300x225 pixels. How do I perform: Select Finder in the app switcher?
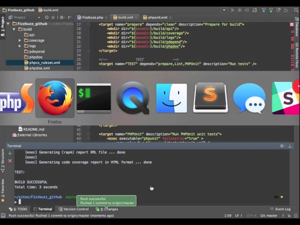tap(172, 98)
